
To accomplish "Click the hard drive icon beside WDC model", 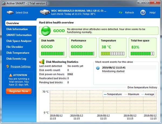I will [x=45, y=12].
